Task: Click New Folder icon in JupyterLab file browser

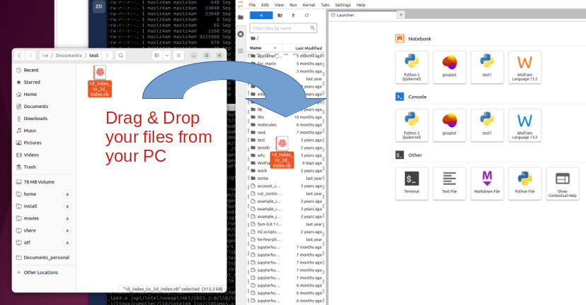Action: (280, 16)
